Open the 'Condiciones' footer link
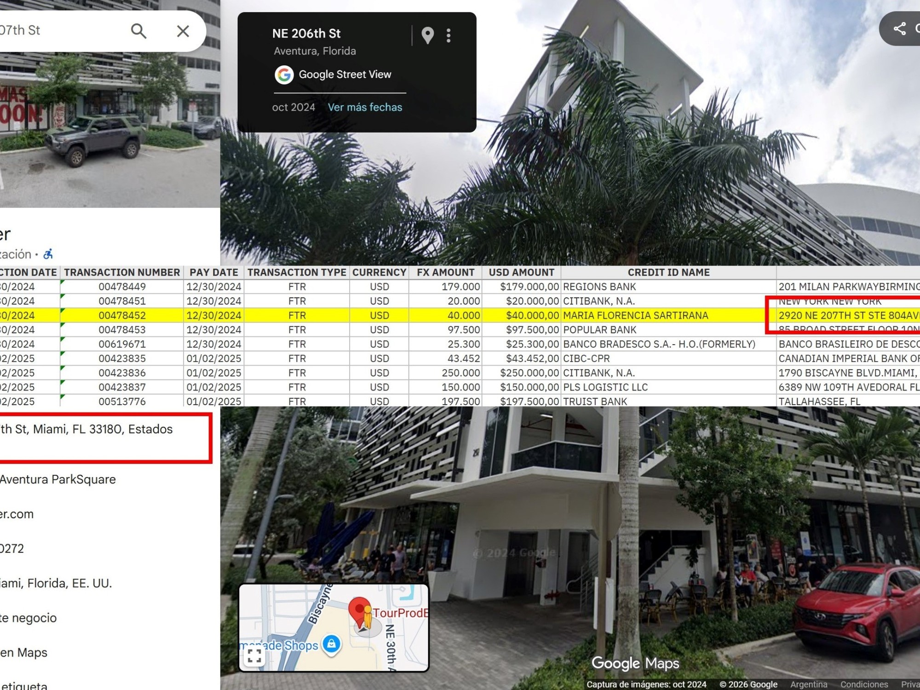This screenshot has width=920, height=690. point(864,684)
